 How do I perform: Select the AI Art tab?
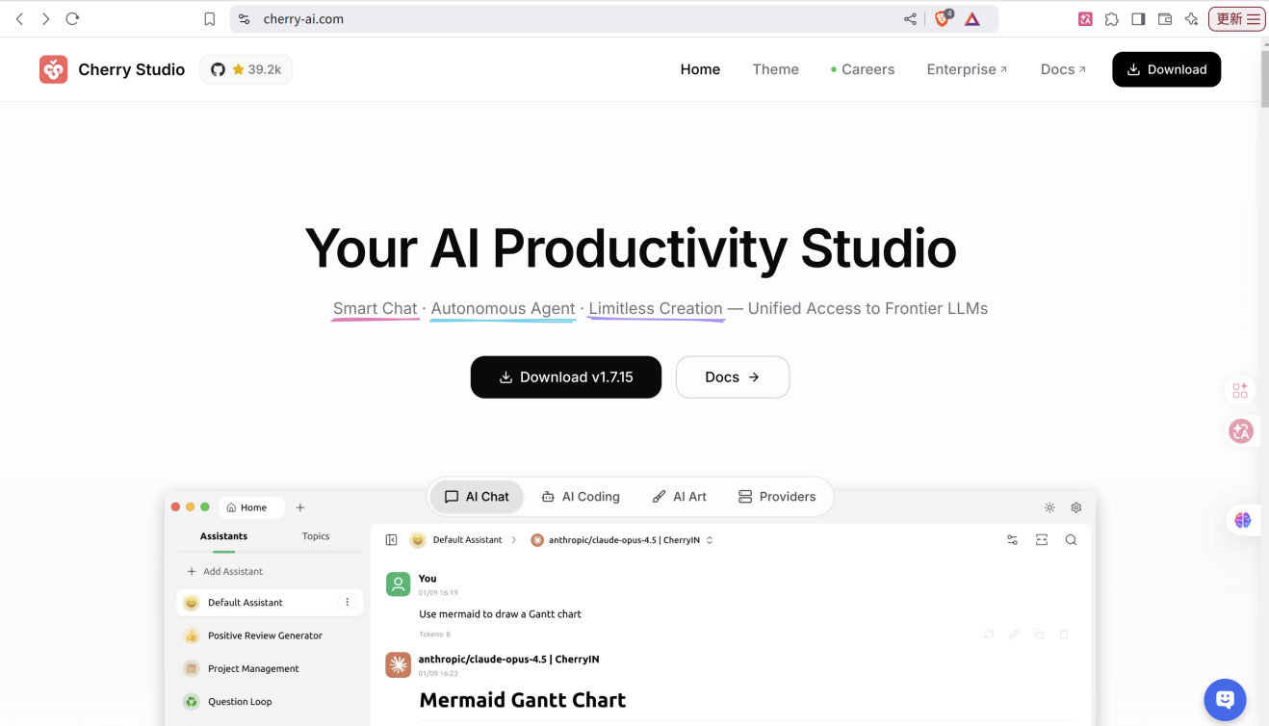(x=679, y=497)
